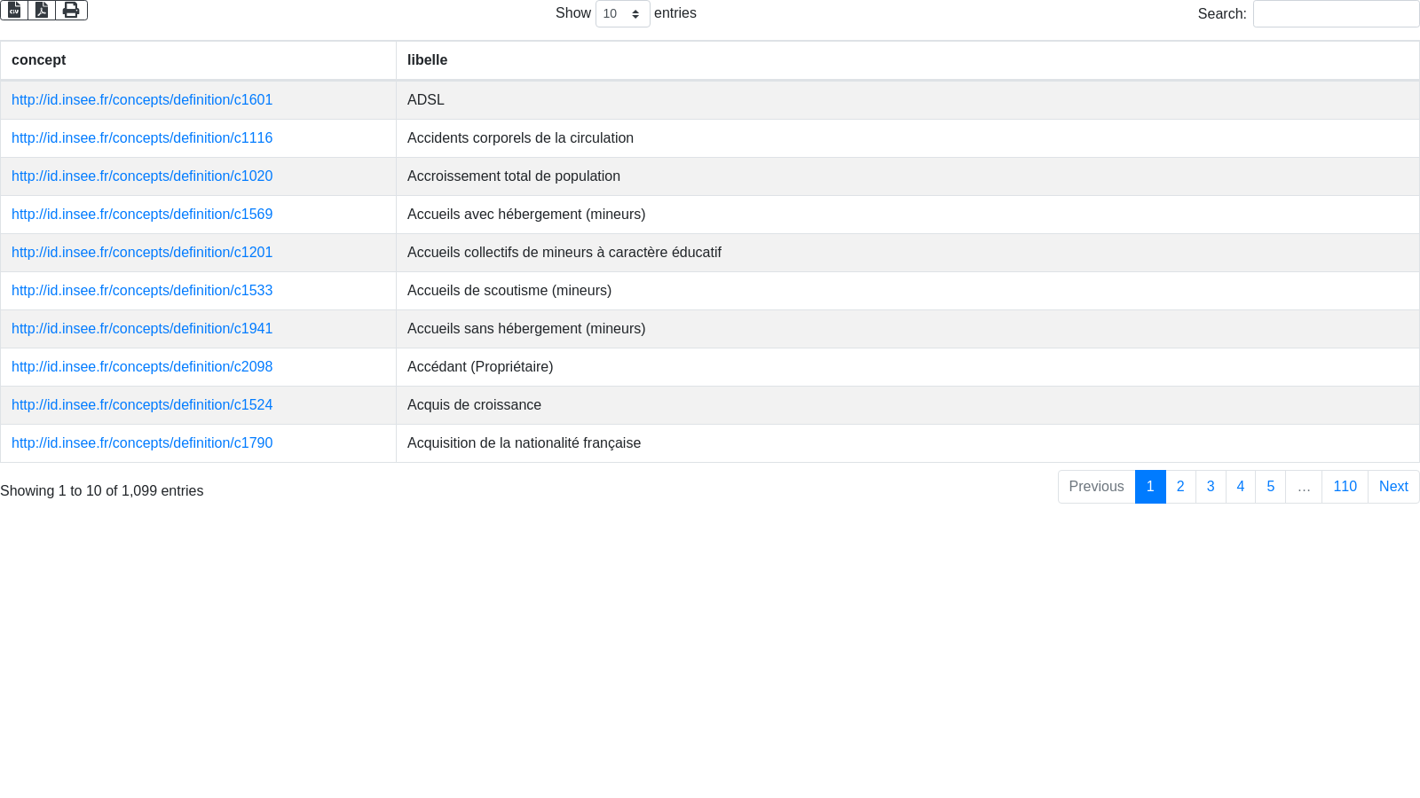Image resolution: width=1420 pixels, height=798 pixels.
Task: Click the c1533 definition link
Action: tap(142, 291)
